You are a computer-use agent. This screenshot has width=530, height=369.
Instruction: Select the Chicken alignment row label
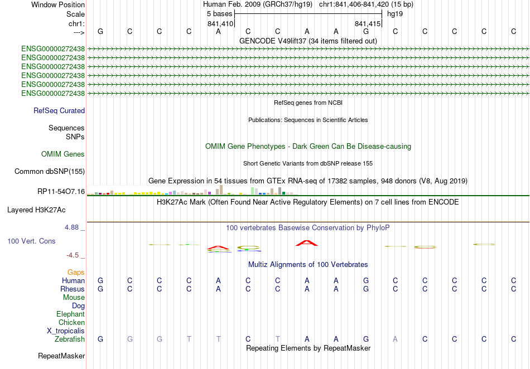tap(71, 322)
